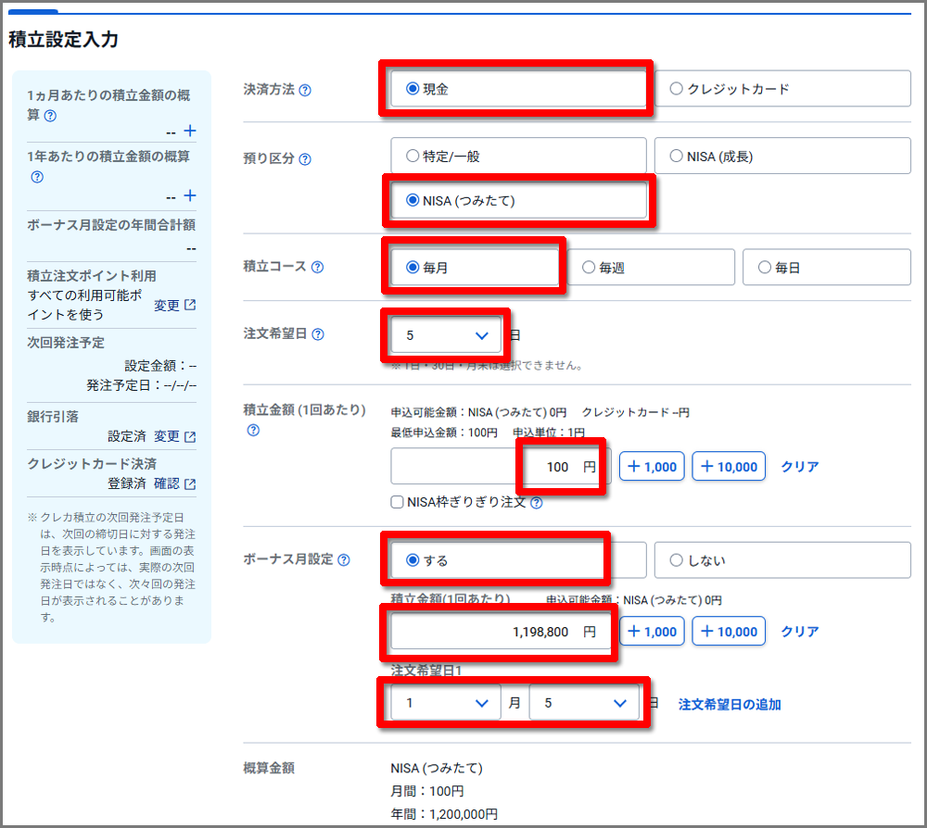Open the external link icon next to クレジットカード決済 確認

tap(191, 483)
